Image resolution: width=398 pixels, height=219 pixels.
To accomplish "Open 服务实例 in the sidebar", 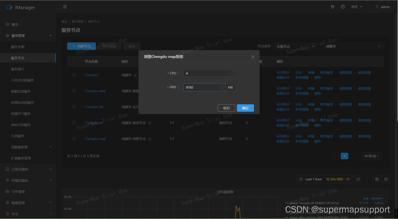I will (18, 47).
